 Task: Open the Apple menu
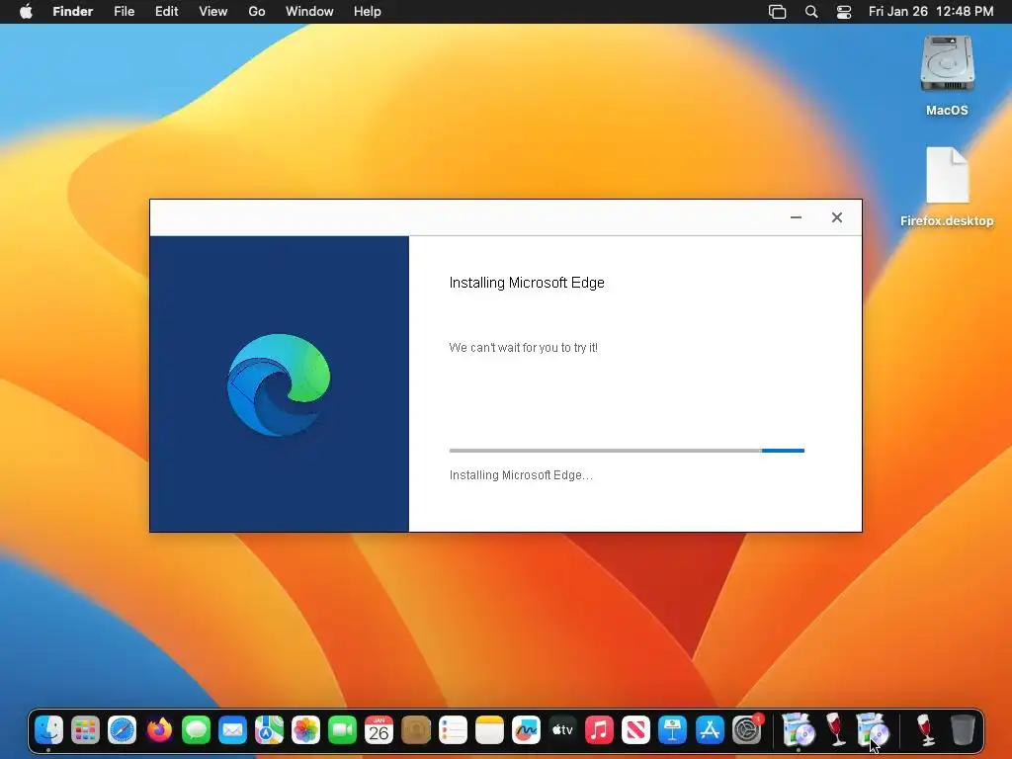(26, 12)
